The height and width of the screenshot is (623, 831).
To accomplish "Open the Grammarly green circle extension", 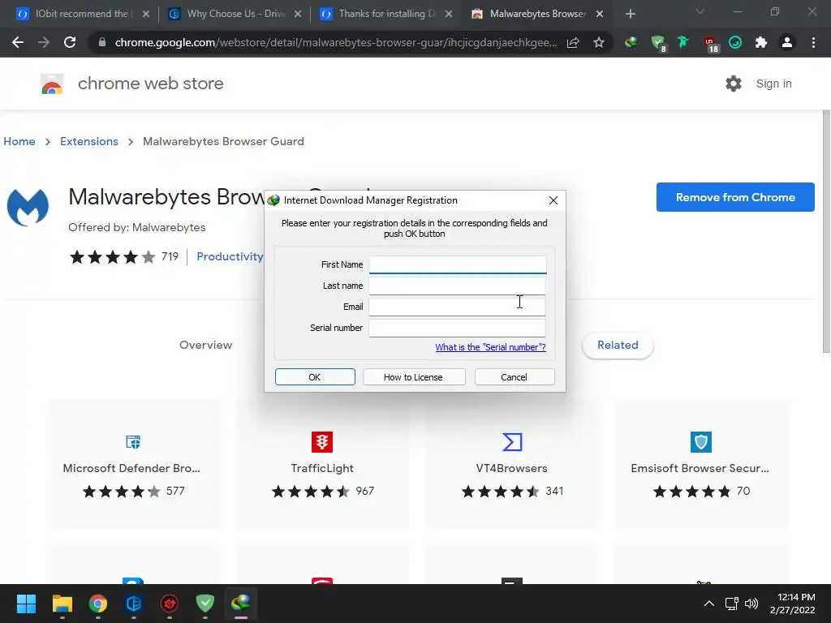I will coord(735,42).
